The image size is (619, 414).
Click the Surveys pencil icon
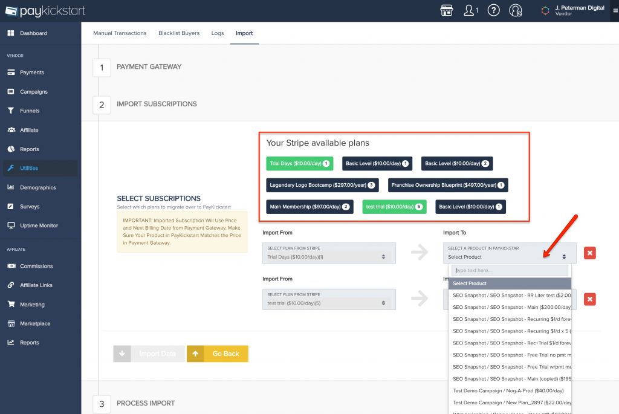point(11,207)
